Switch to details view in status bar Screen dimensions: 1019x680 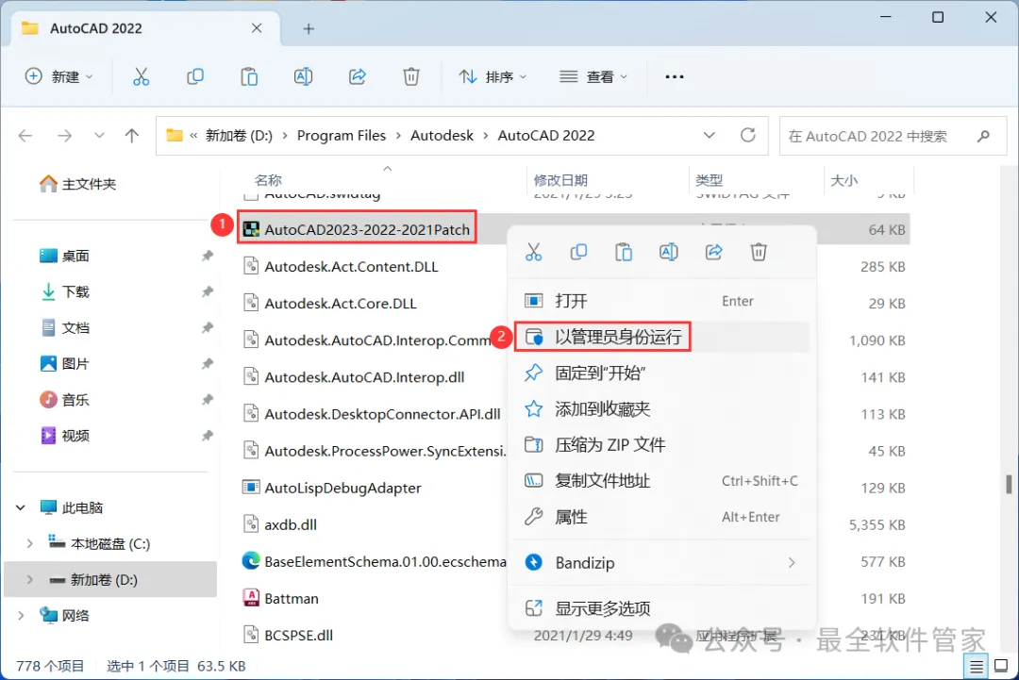click(977, 667)
